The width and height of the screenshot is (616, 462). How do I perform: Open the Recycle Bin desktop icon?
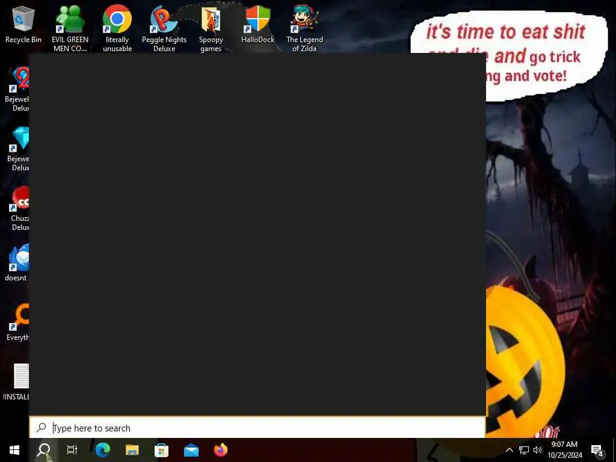coord(23,24)
